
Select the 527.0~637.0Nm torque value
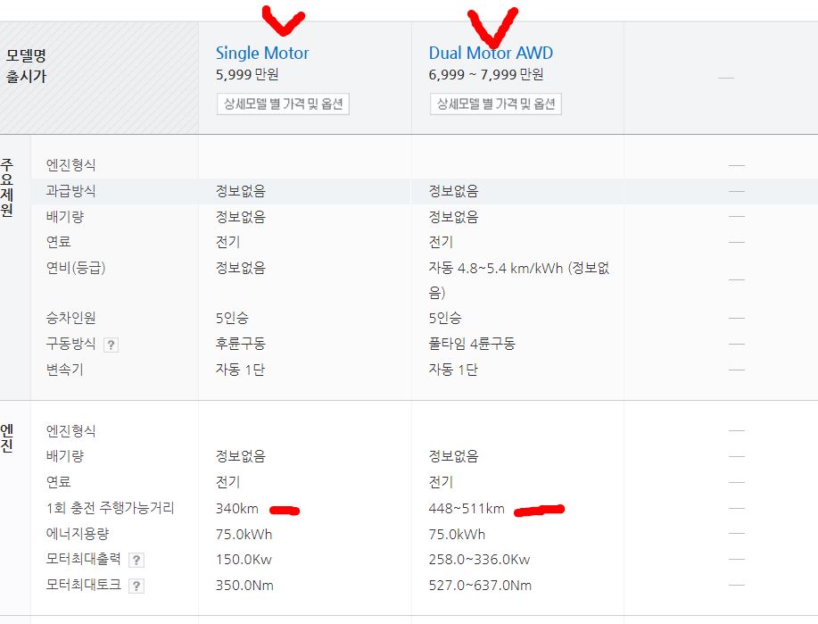pos(480,586)
